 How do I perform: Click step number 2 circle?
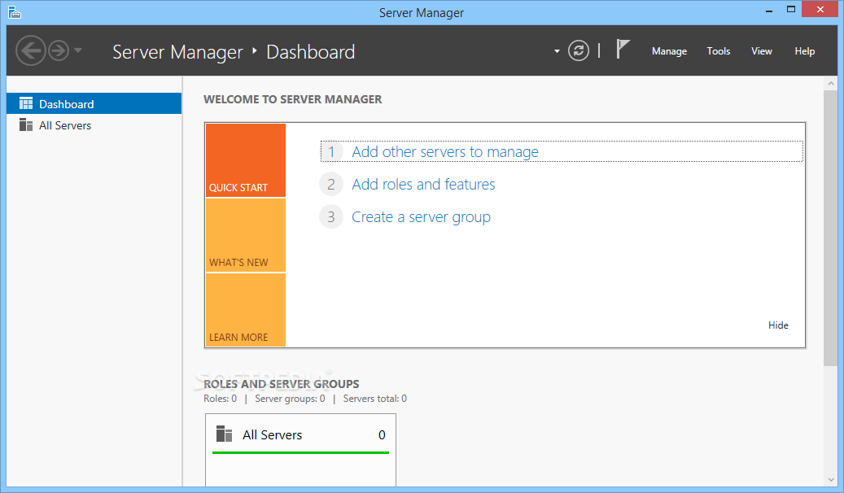[x=331, y=185]
